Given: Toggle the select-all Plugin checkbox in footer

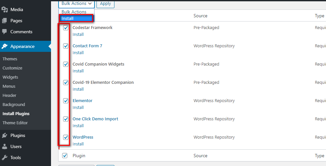Looking at the screenshot, I should pyautogui.click(x=65, y=156).
